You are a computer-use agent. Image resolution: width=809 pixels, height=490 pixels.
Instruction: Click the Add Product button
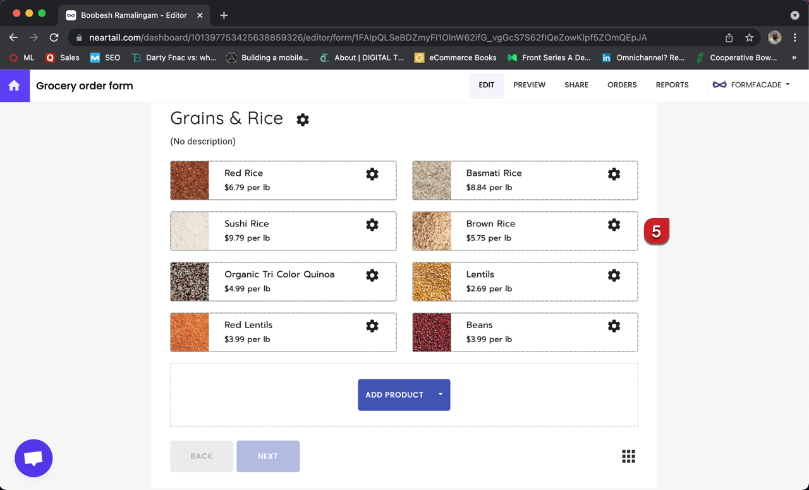click(394, 395)
